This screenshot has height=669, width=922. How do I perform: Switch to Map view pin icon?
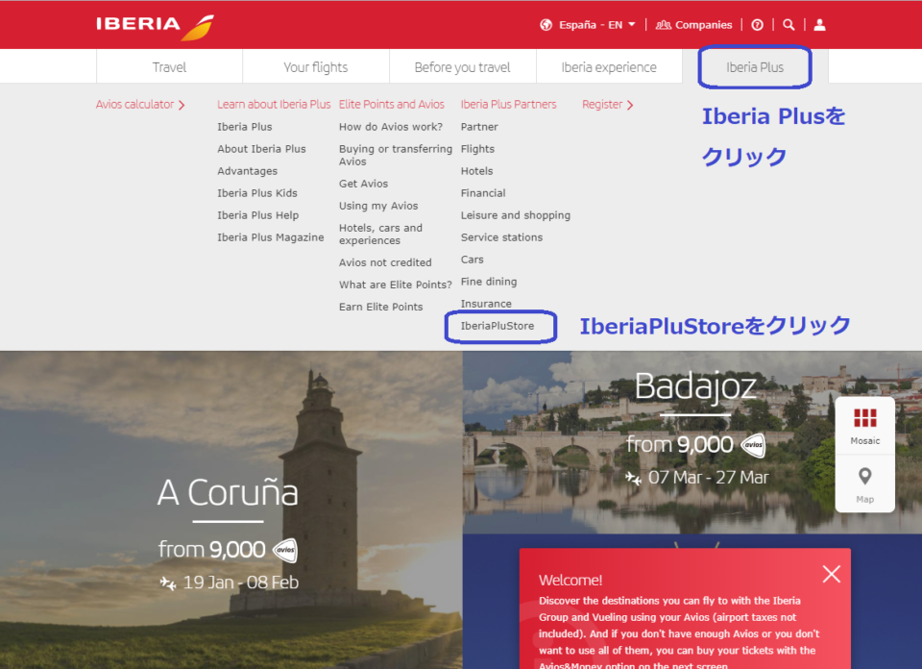865,483
